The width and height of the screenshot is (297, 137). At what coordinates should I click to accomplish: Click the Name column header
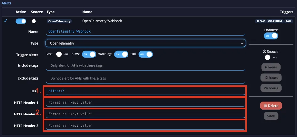87,12
